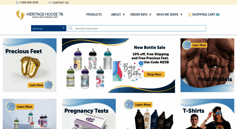Click the envelope icon next to Contact Us
Viewport: 237px width, 129px height.
tap(50, 2)
